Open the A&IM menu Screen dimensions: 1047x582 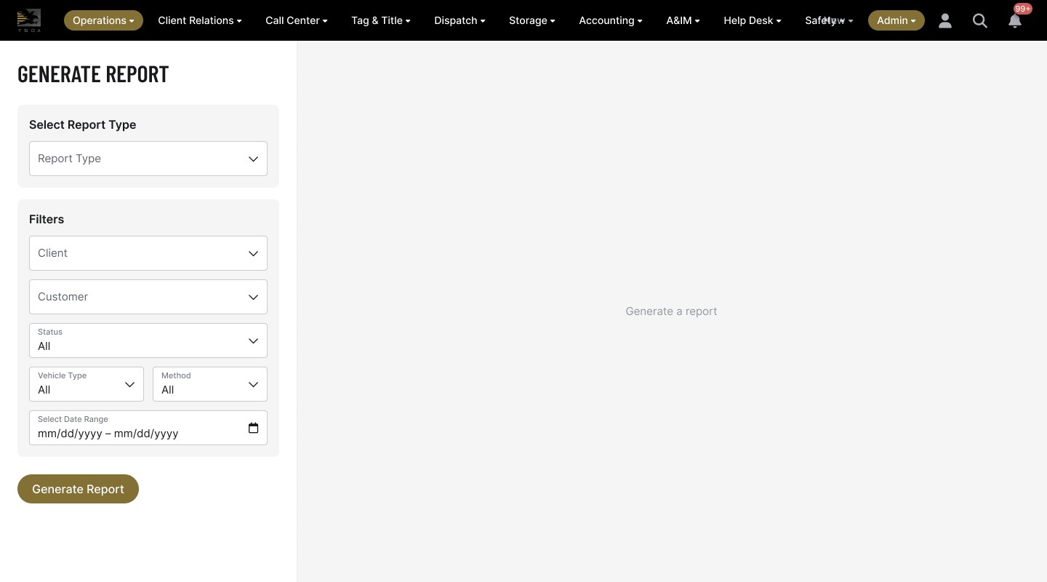pos(683,20)
